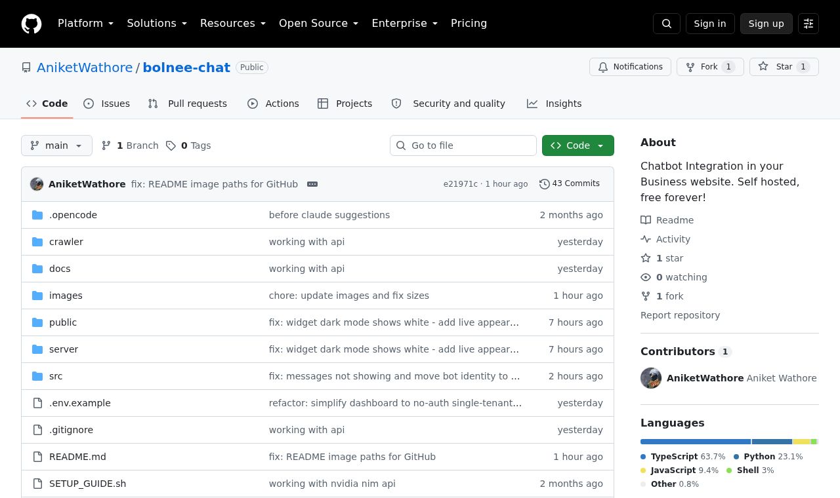Click the JavaScript segment of language bar
The image size is (840, 498).
pos(802,442)
